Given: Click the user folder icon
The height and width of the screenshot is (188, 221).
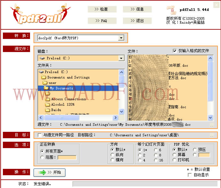Looking at the screenshot, I should tap(45, 83).
